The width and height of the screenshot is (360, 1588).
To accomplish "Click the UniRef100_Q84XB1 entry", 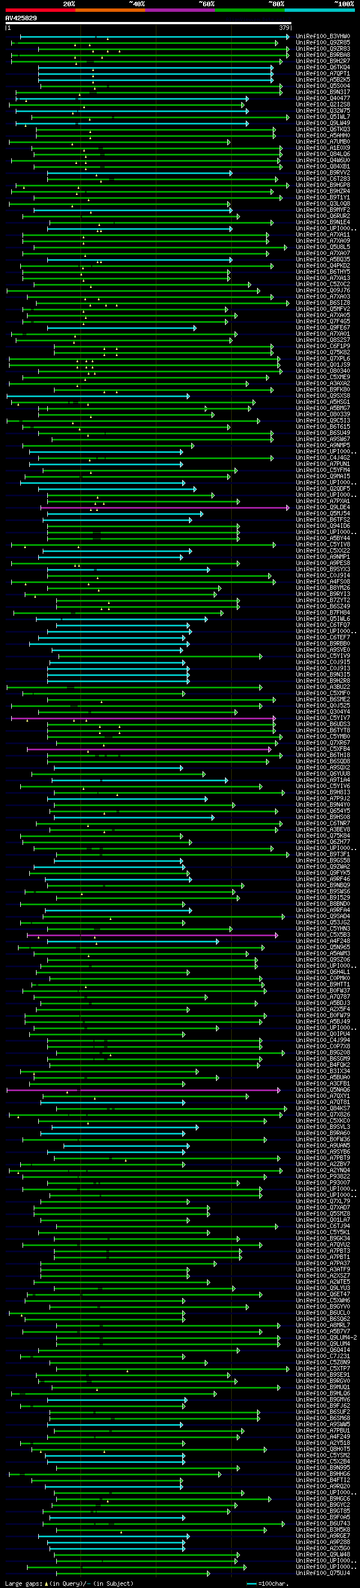I will tap(323, 166).
